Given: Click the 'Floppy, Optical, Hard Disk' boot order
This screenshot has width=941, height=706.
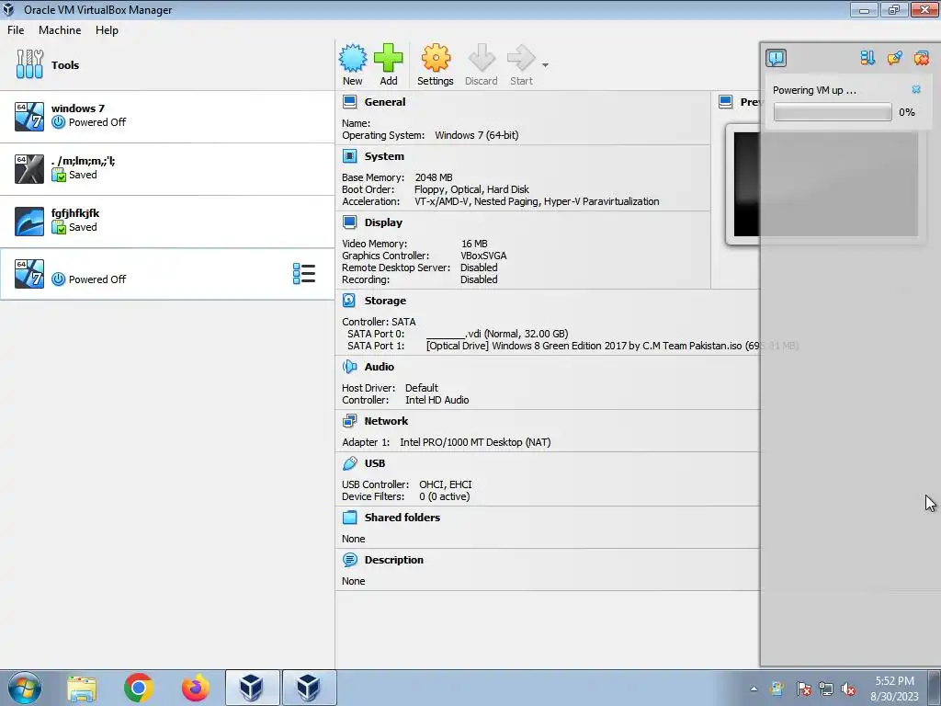Looking at the screenshot, I should coord(471,189).
